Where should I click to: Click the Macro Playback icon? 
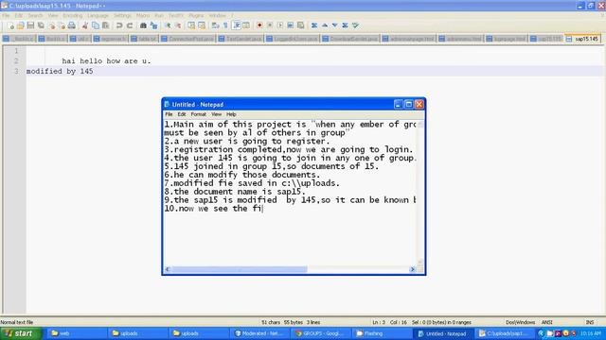280,25
